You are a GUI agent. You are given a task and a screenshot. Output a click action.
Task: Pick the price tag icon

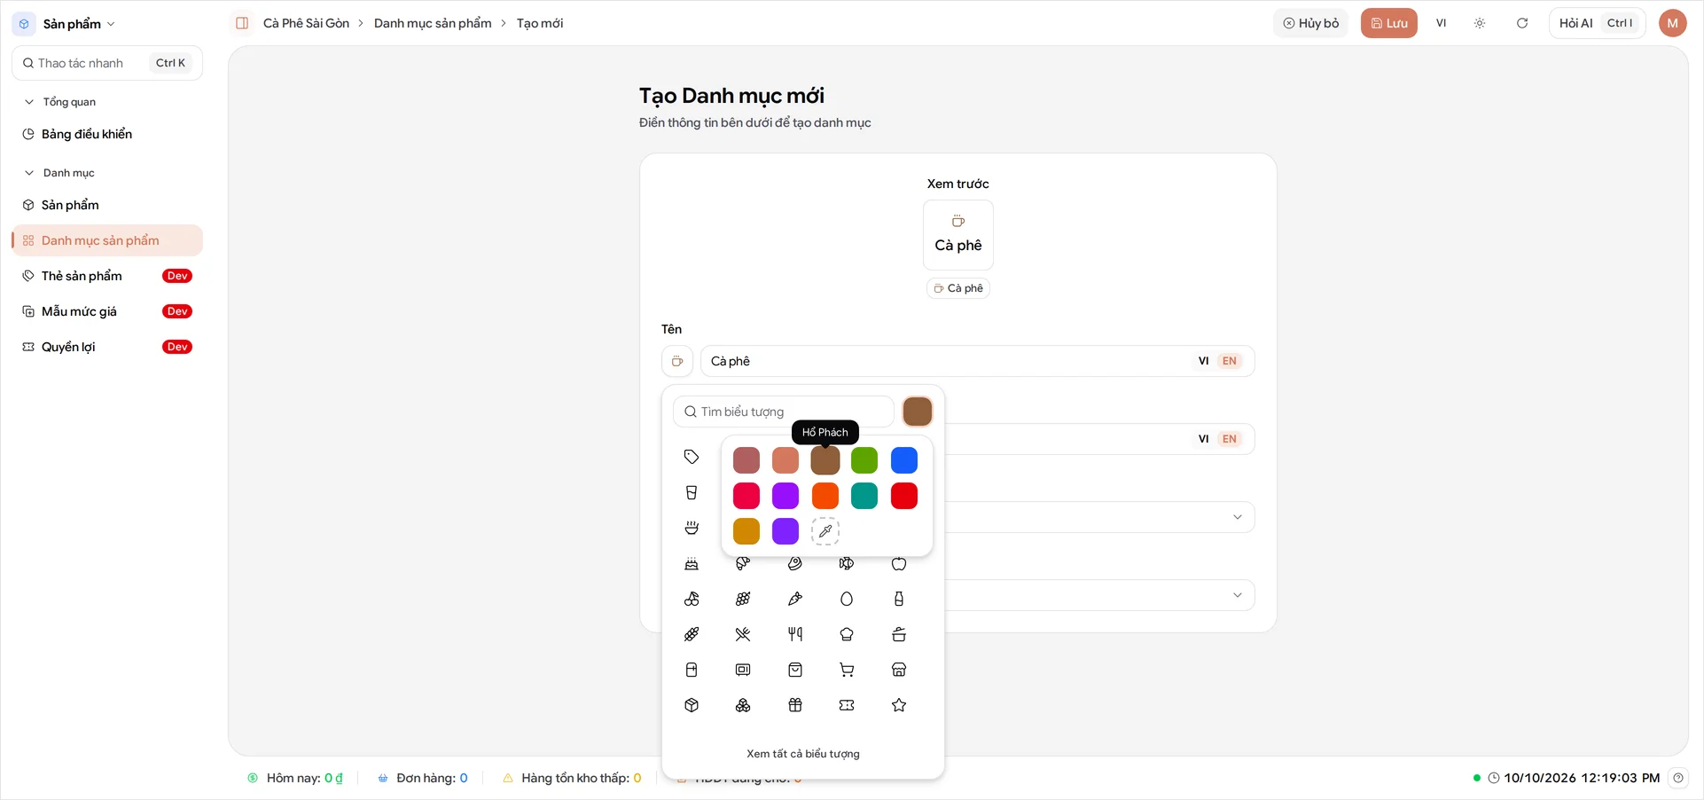click(692, 457)
